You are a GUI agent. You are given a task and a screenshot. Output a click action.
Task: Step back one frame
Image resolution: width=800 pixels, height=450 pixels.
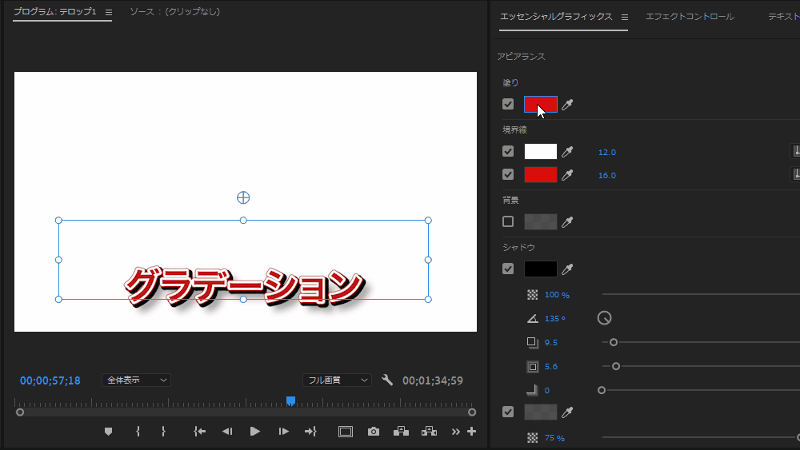(x=227, y=432)
